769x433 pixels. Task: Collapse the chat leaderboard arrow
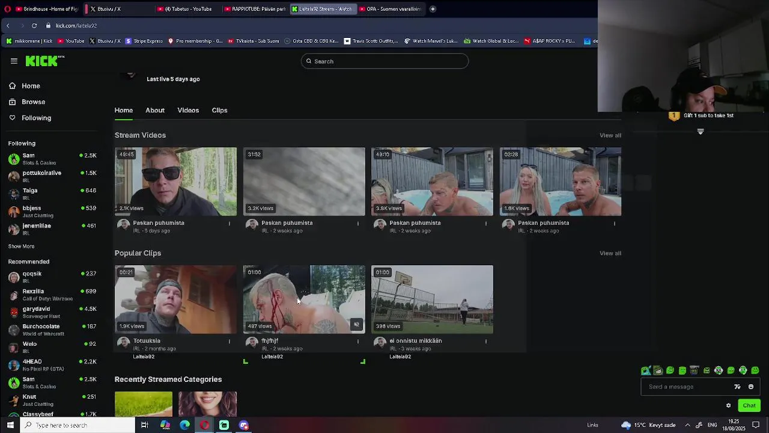pos(701,132)
